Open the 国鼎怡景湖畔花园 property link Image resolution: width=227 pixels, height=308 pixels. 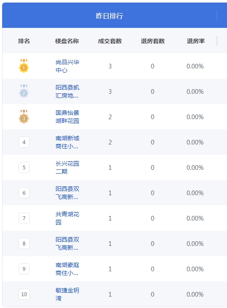(x=67, y=117)
